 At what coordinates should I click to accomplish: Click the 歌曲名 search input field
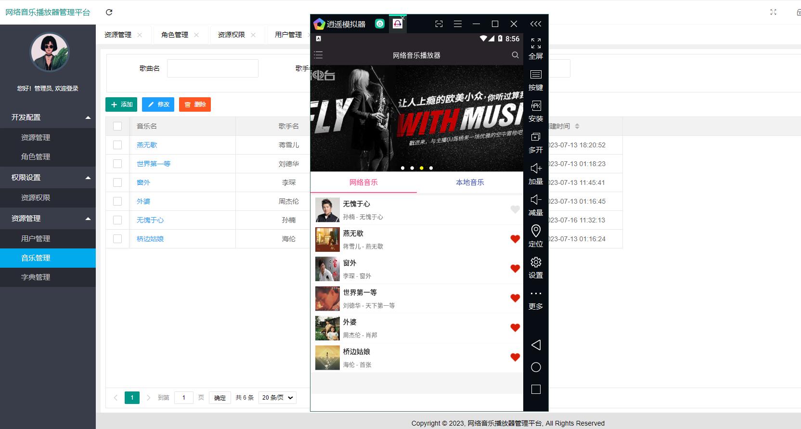tap(213, 68)
